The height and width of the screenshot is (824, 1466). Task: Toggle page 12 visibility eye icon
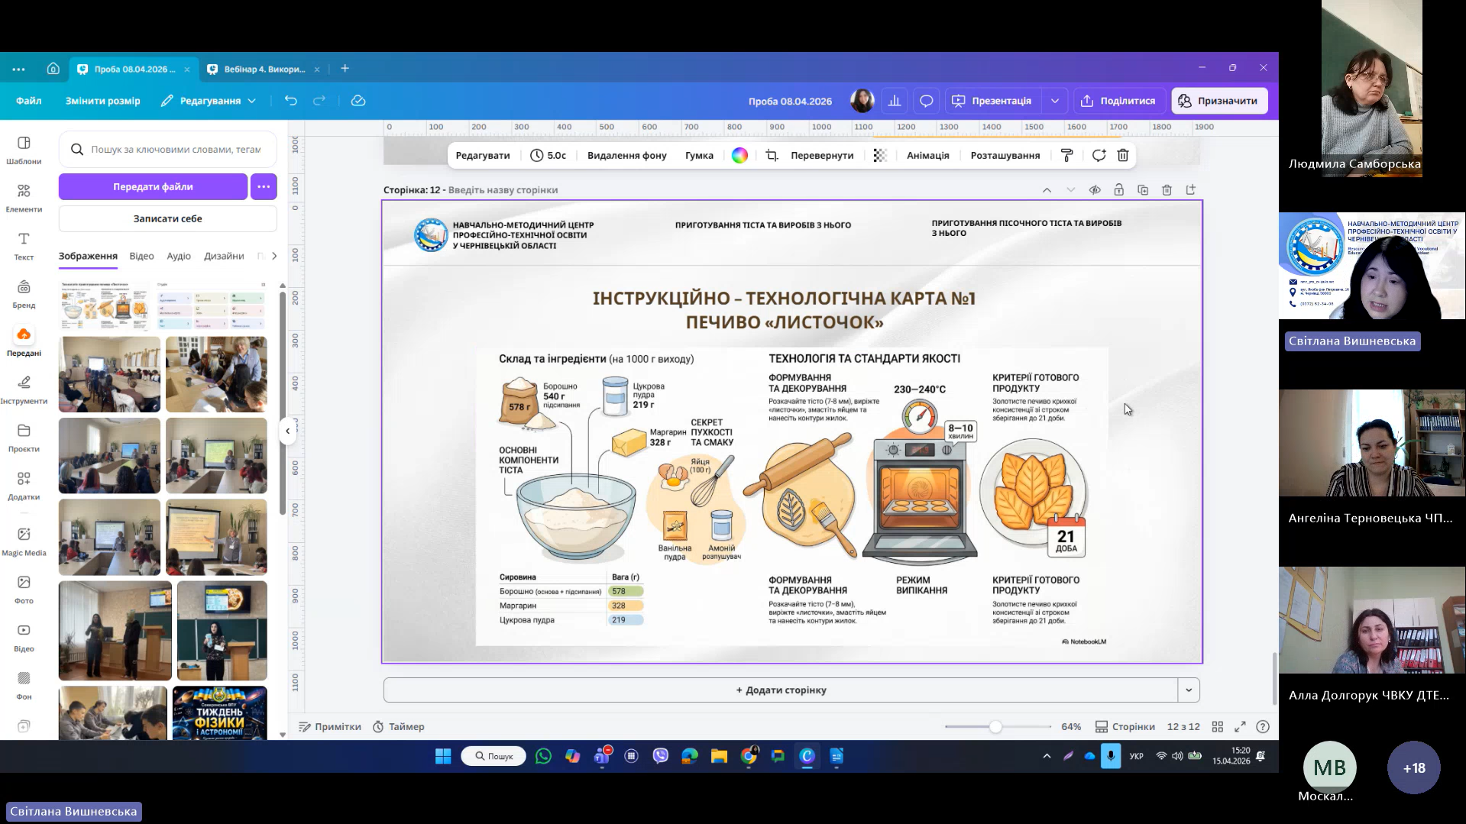[x=1095, y=190]
